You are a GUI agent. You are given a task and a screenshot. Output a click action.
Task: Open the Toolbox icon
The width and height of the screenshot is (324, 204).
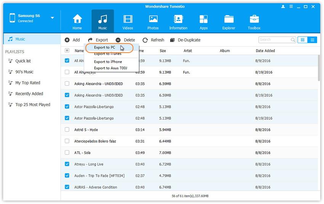254,19
